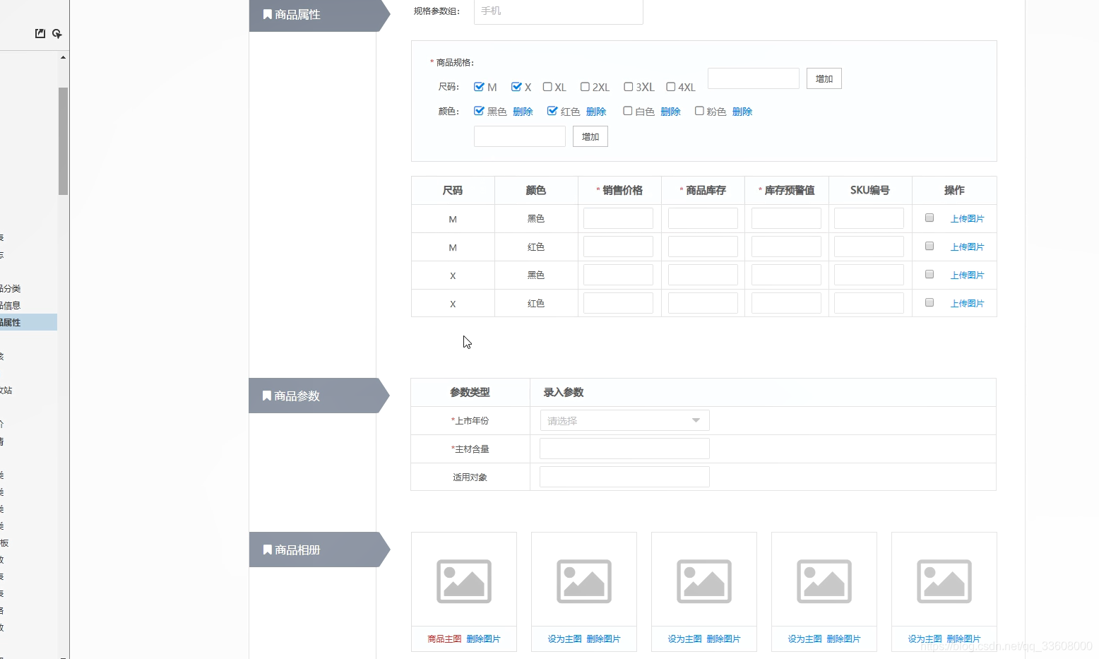Tick the operation checkbox in X 红色 row

[x=929, y=302]
